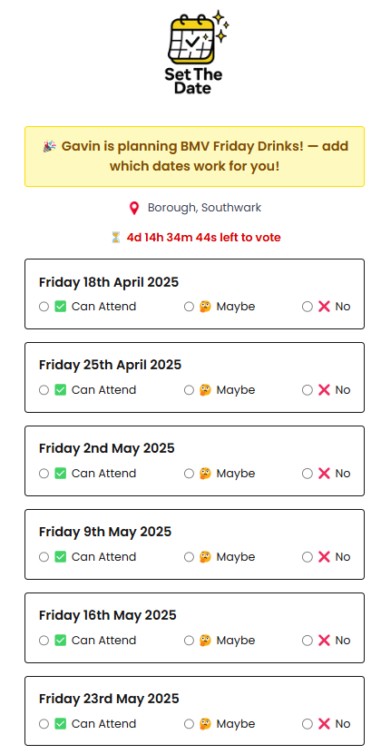Screen dimensions: 381x754
Task: Click the hourglass countdown icon
Action: click(115, 237)
